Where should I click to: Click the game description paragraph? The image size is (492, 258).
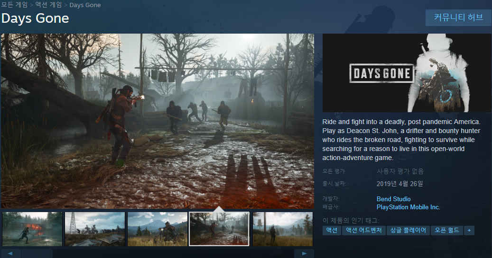tap(401, 140)
